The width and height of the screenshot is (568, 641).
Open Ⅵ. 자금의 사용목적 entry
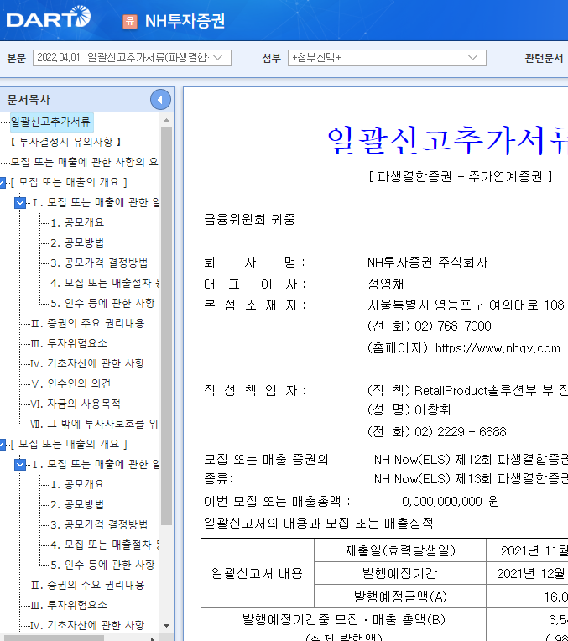76,404
